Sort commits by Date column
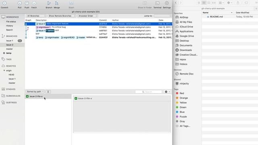 pyautogui.click(x=161, y=20)
